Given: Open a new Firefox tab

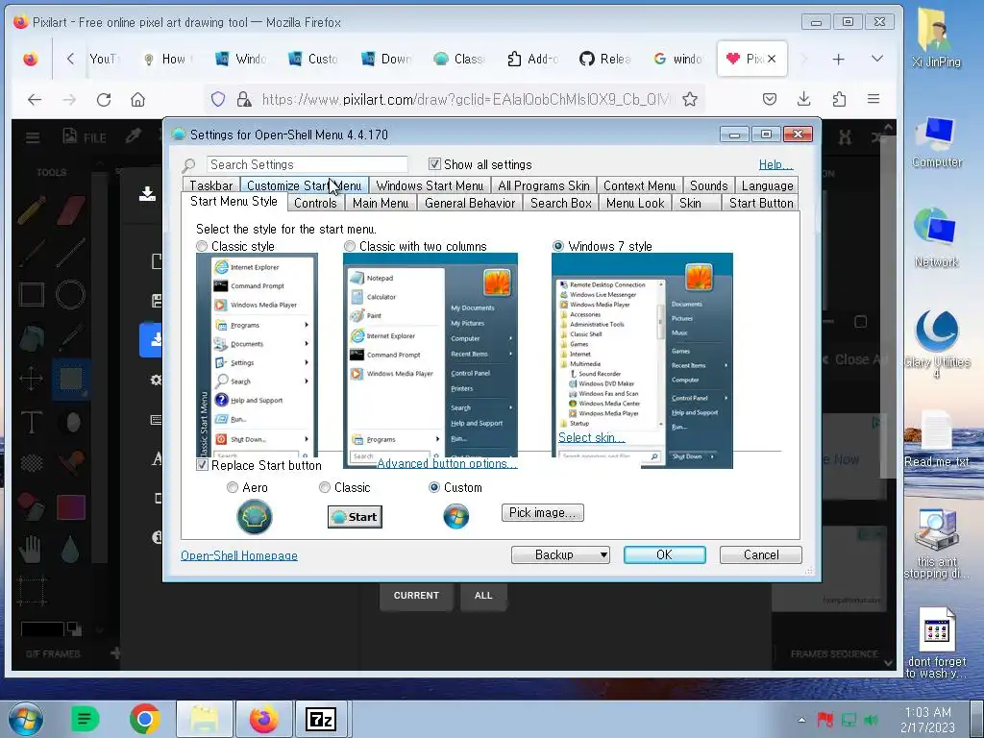Looking at the screenshot, I should [838, 59].
